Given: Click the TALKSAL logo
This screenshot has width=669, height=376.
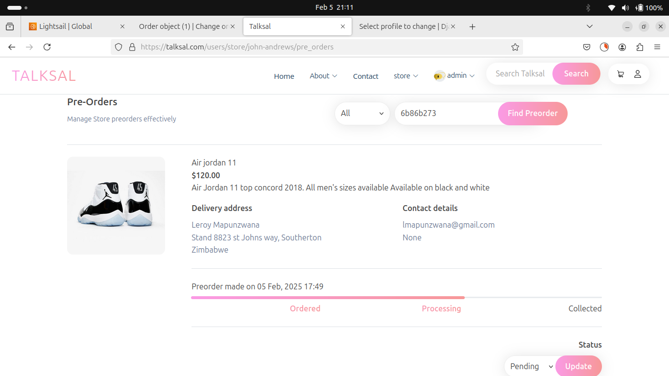Looking at the screenshot, I should point(44,75).
